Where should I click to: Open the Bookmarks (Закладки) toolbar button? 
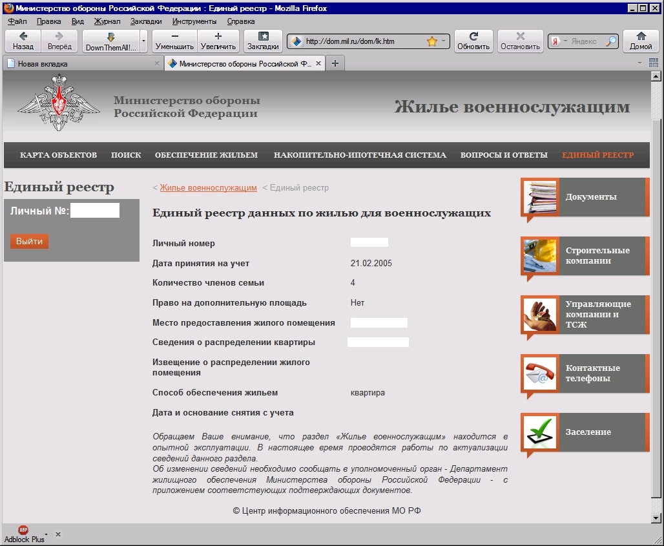coord(263,41)
